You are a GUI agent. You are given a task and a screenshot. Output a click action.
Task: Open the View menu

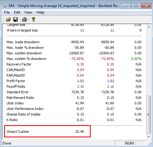click(x=28, y=12)
